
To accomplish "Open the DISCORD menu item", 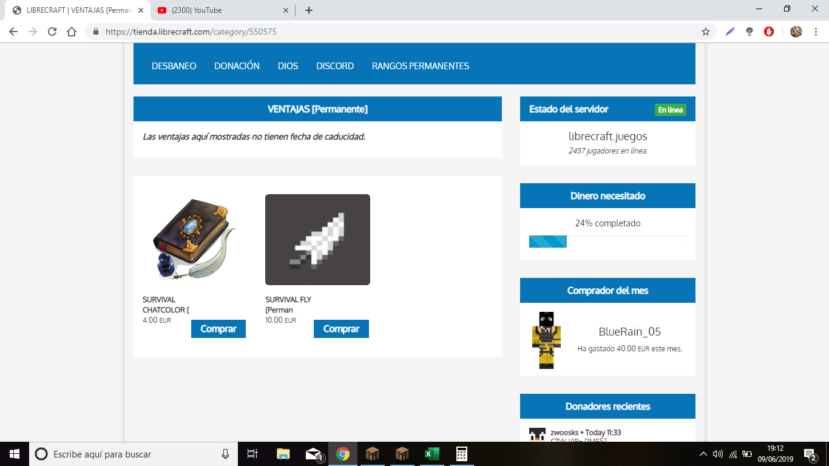I will 335,66.
